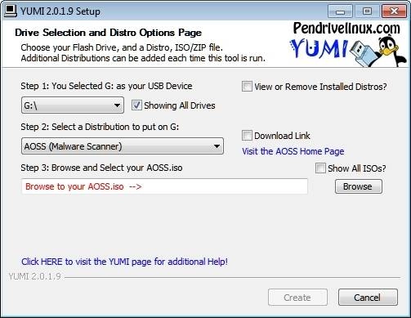The image size is (411, 318).
Task: Click the Pendrivelinux.com branding text
Action: pos(346,29)
